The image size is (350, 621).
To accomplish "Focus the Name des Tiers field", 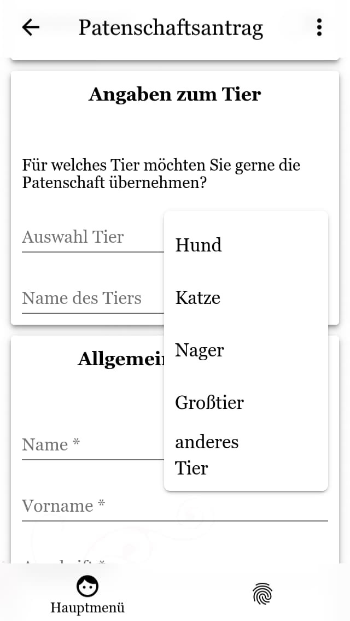I will 93,298.
